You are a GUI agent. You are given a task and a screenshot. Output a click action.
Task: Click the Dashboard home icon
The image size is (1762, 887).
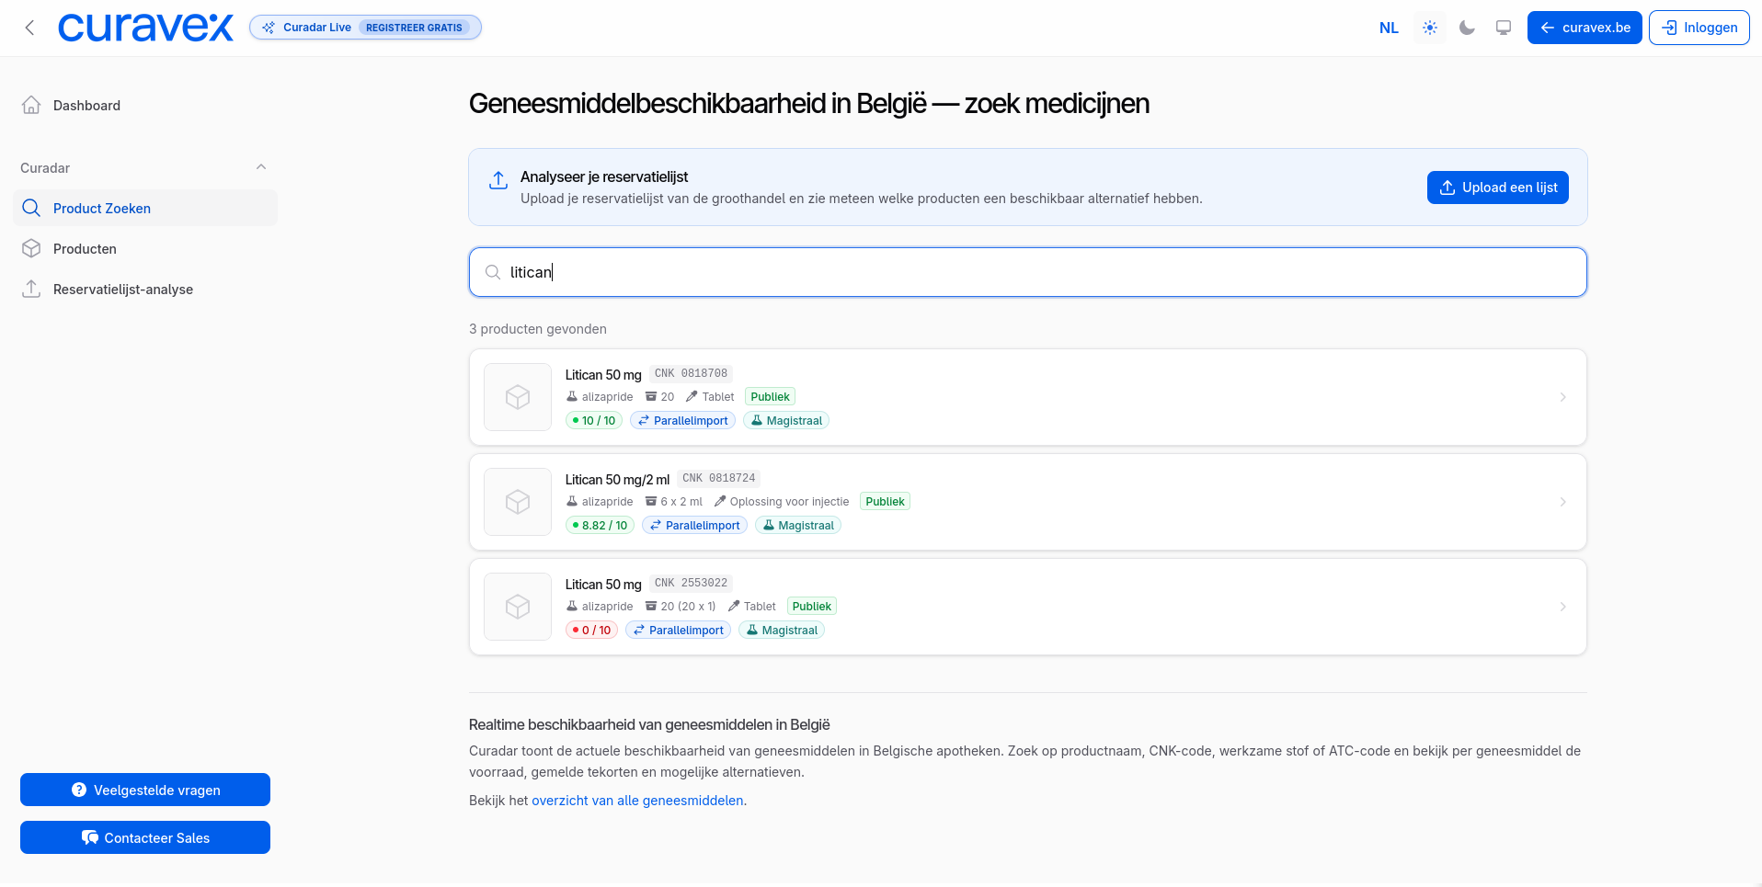pyautogui.click(x=31, y=105)
